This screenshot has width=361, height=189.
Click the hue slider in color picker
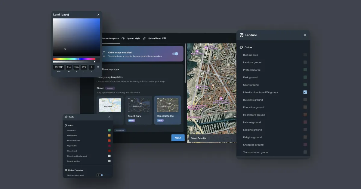pos(74,59)
